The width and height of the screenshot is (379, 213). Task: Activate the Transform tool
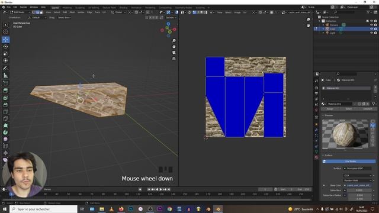pos(5,60)
